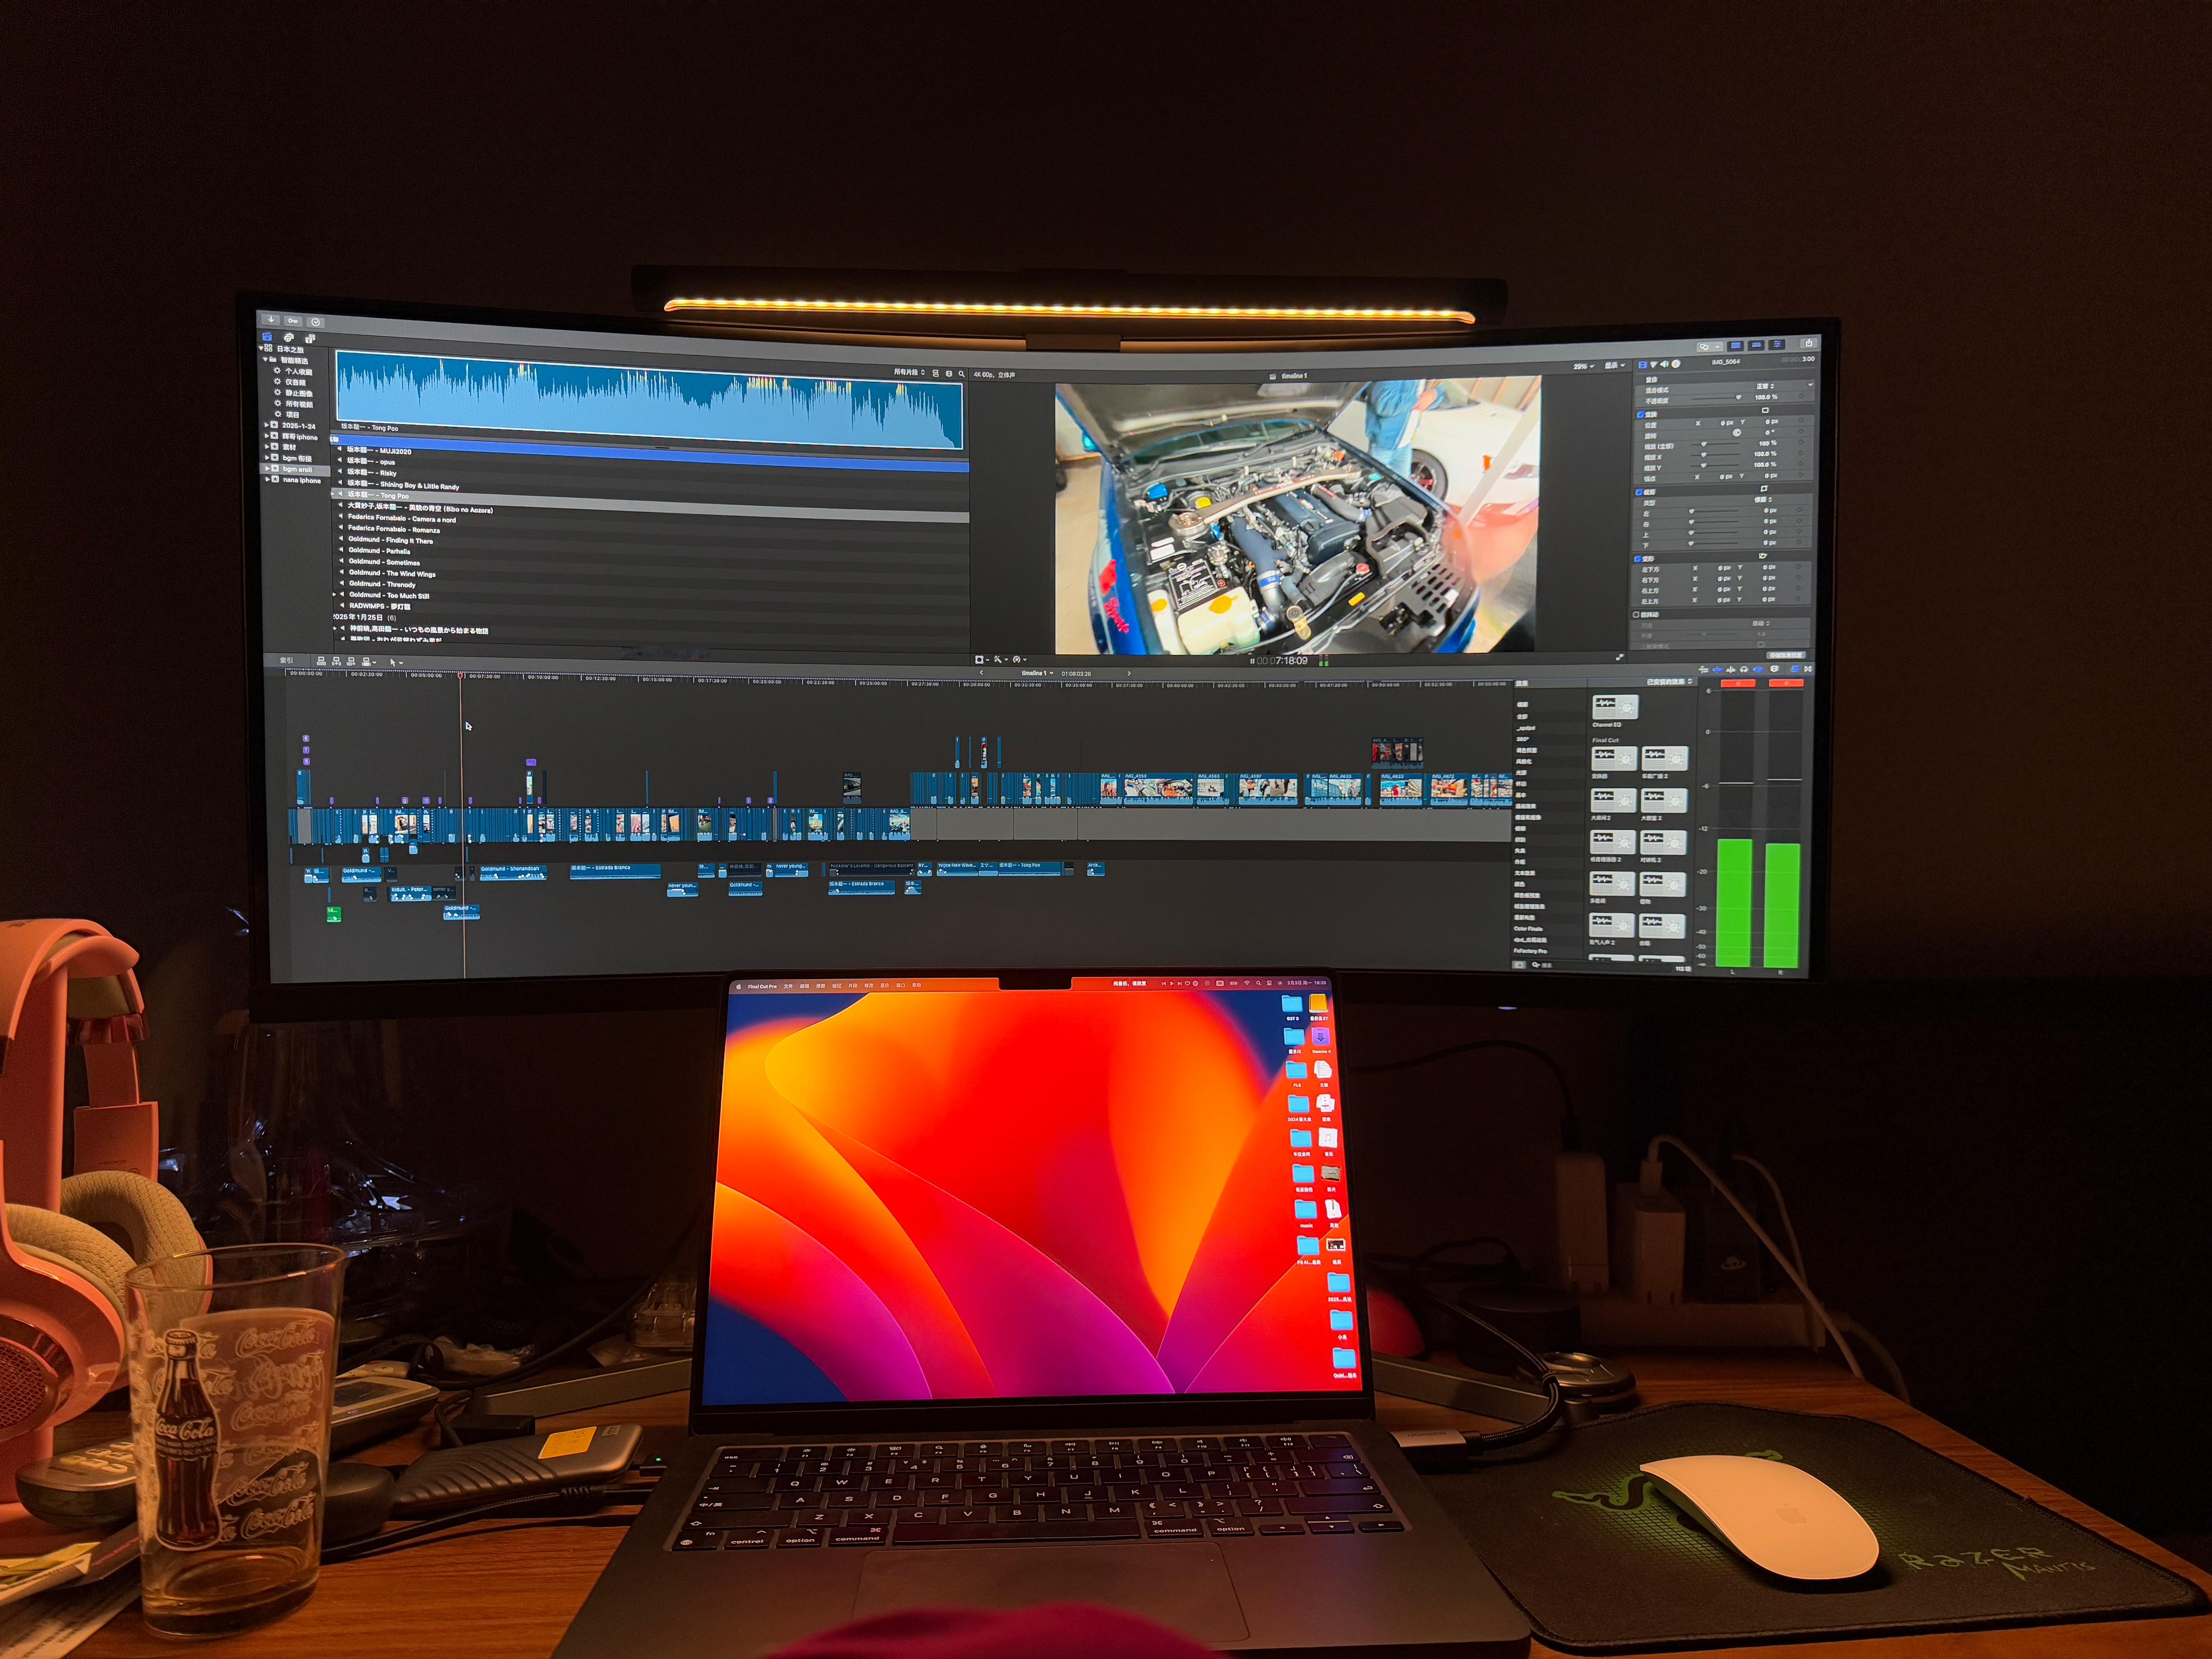Select Color Finale effects category

click(x=1528, y=929)
